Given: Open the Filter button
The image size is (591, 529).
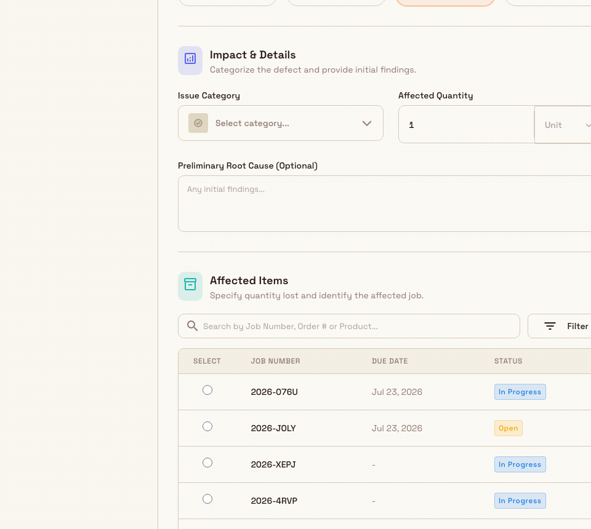Looking at the screenshot, I should pos(560,326).
